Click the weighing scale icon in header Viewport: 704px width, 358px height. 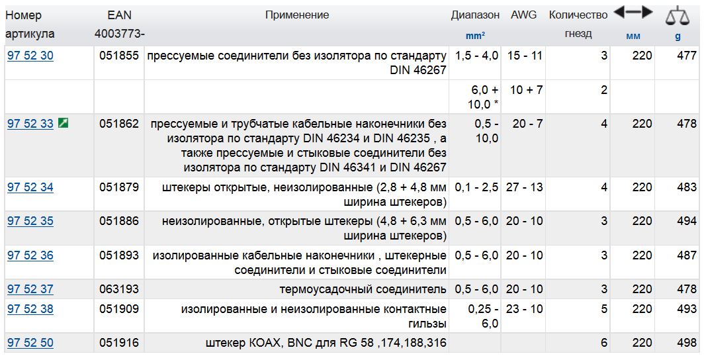(x=677, y=15)
